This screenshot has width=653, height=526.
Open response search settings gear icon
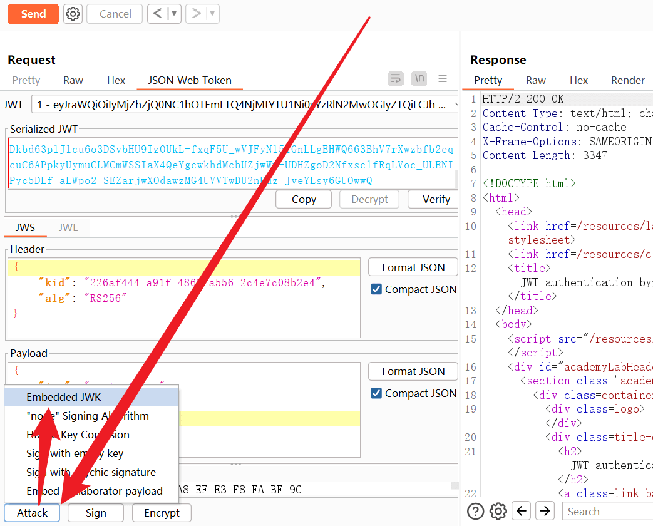[x=498, y=512]
